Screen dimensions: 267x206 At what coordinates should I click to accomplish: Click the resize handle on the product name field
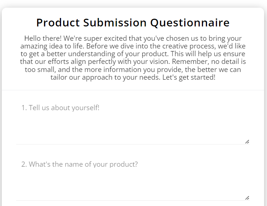tap(247, 198)
